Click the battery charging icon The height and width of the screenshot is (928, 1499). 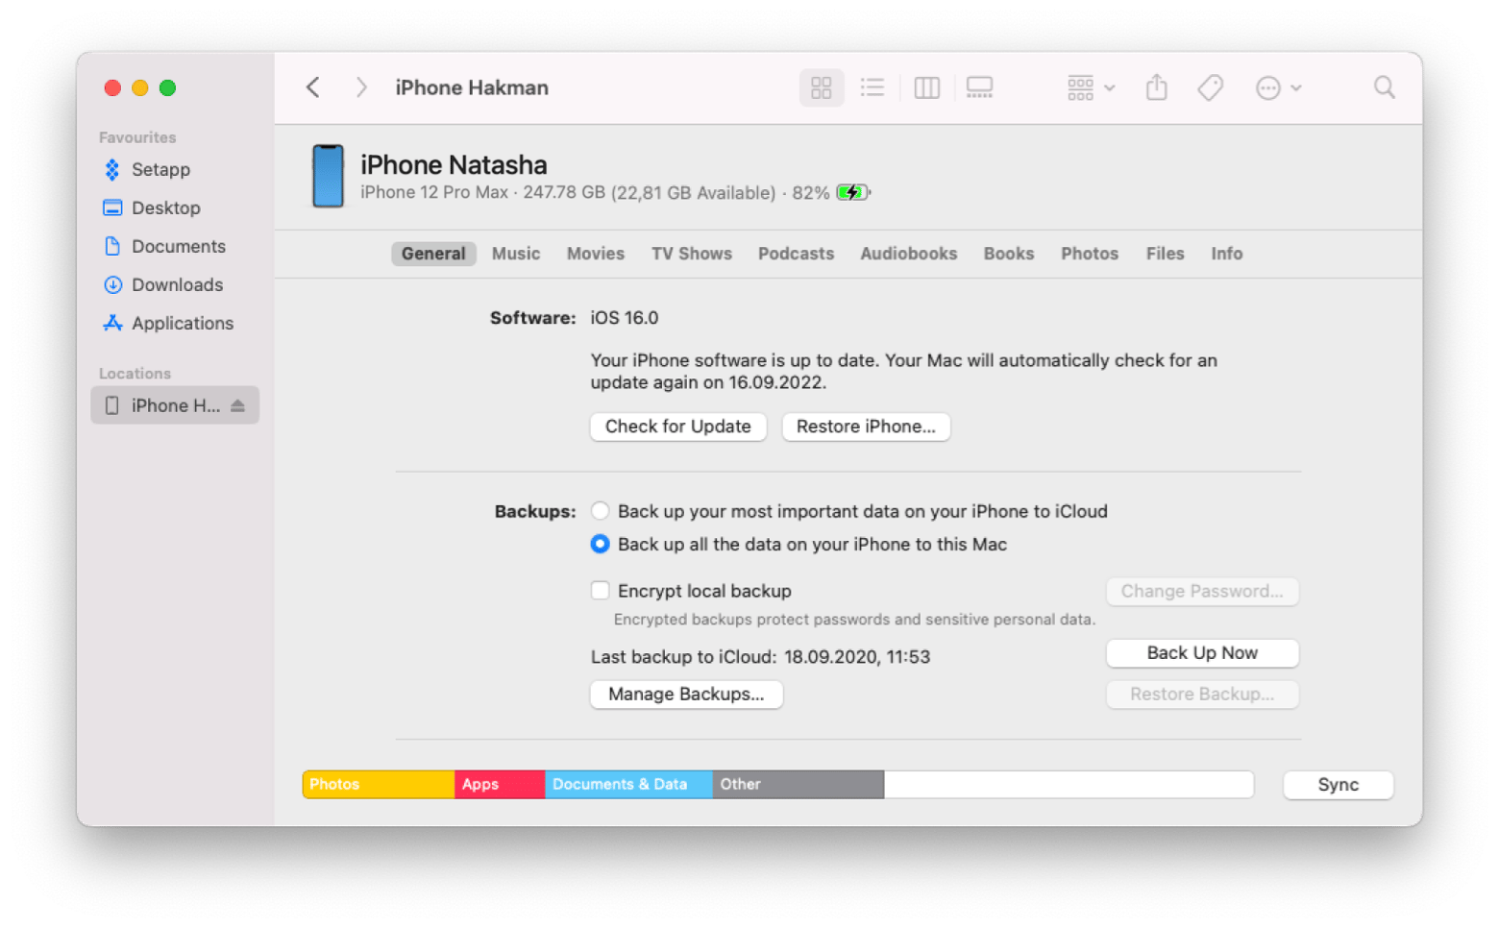(x=852, y=192)
